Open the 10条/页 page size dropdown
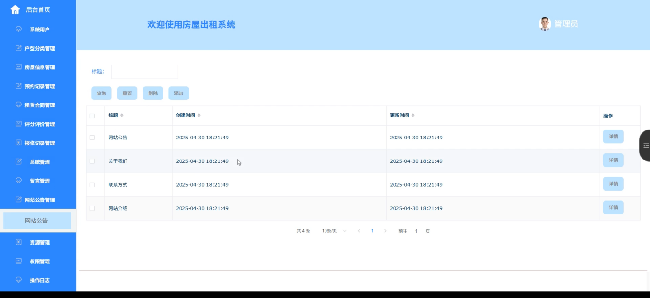Image resolution: width=650 pixels, height=298 pixels. tap(334, 231)
